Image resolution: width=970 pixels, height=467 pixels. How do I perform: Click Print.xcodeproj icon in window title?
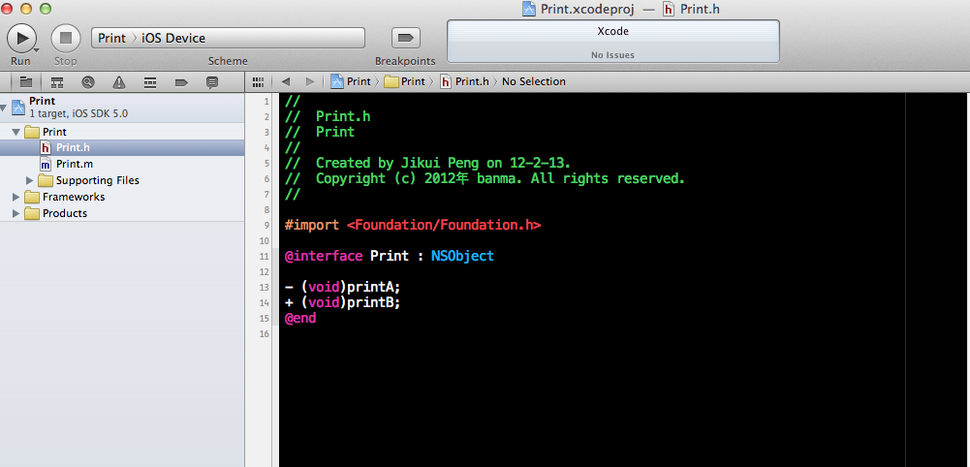tap(529, 10)
